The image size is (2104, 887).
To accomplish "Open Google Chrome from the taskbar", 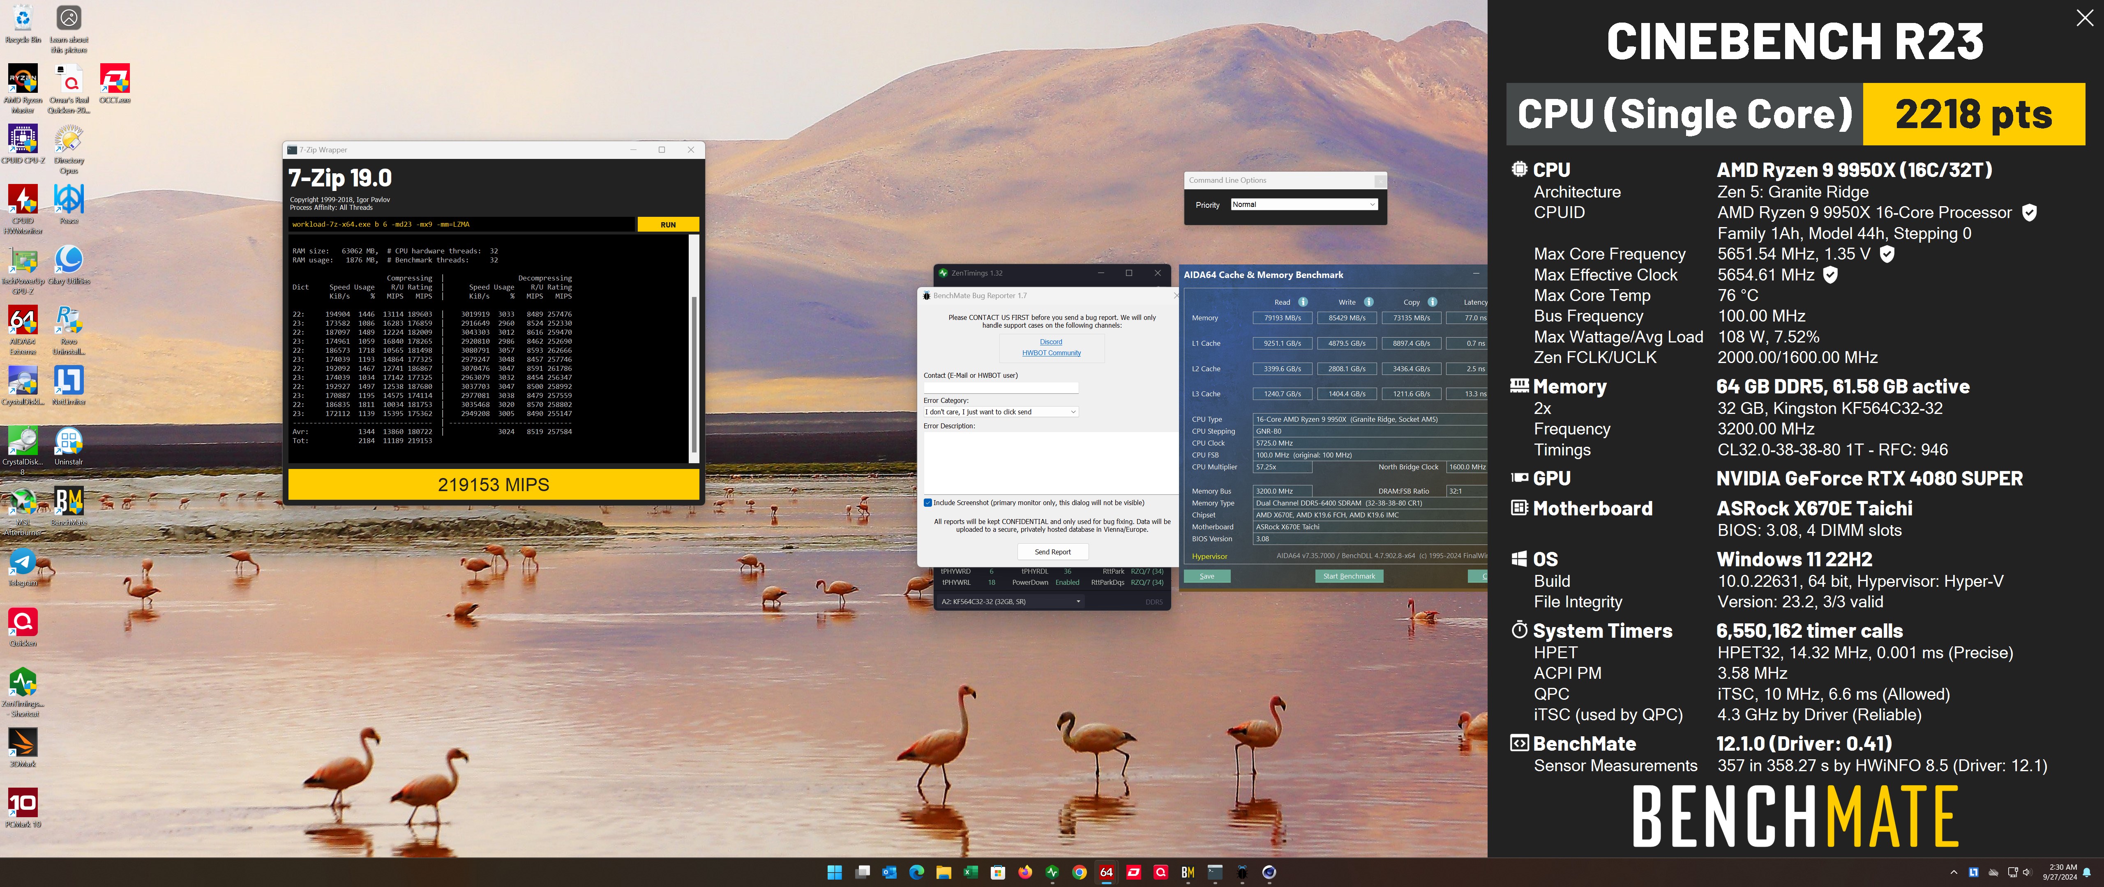I will 1079,872.
